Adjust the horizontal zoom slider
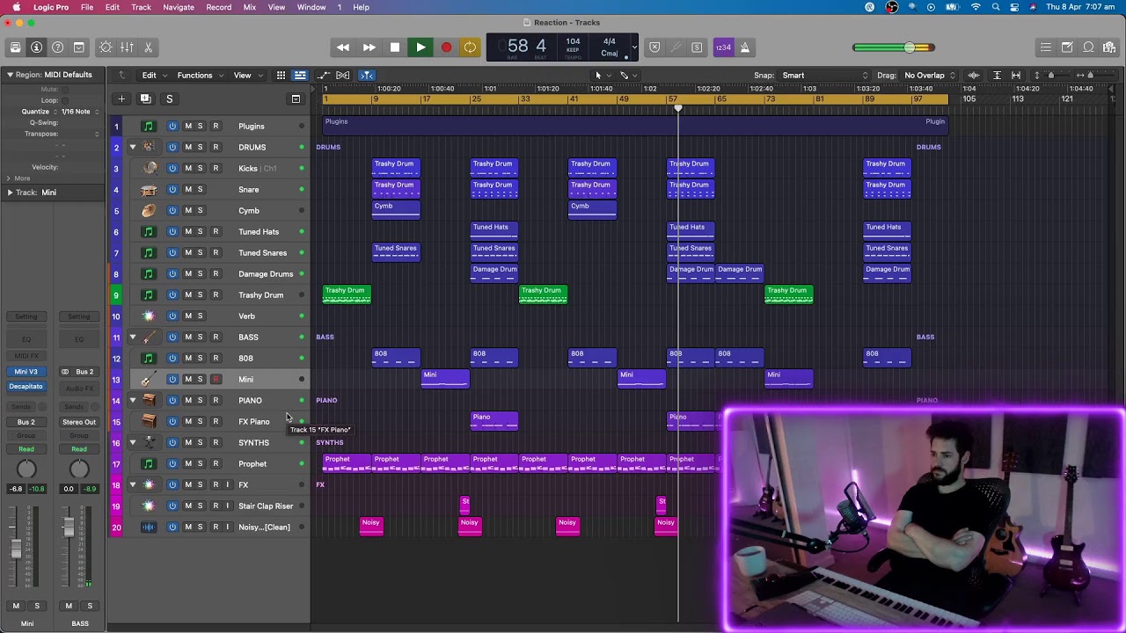Image resolution: width=1126 pixels, height=633 pixels. pos(1092,76)
